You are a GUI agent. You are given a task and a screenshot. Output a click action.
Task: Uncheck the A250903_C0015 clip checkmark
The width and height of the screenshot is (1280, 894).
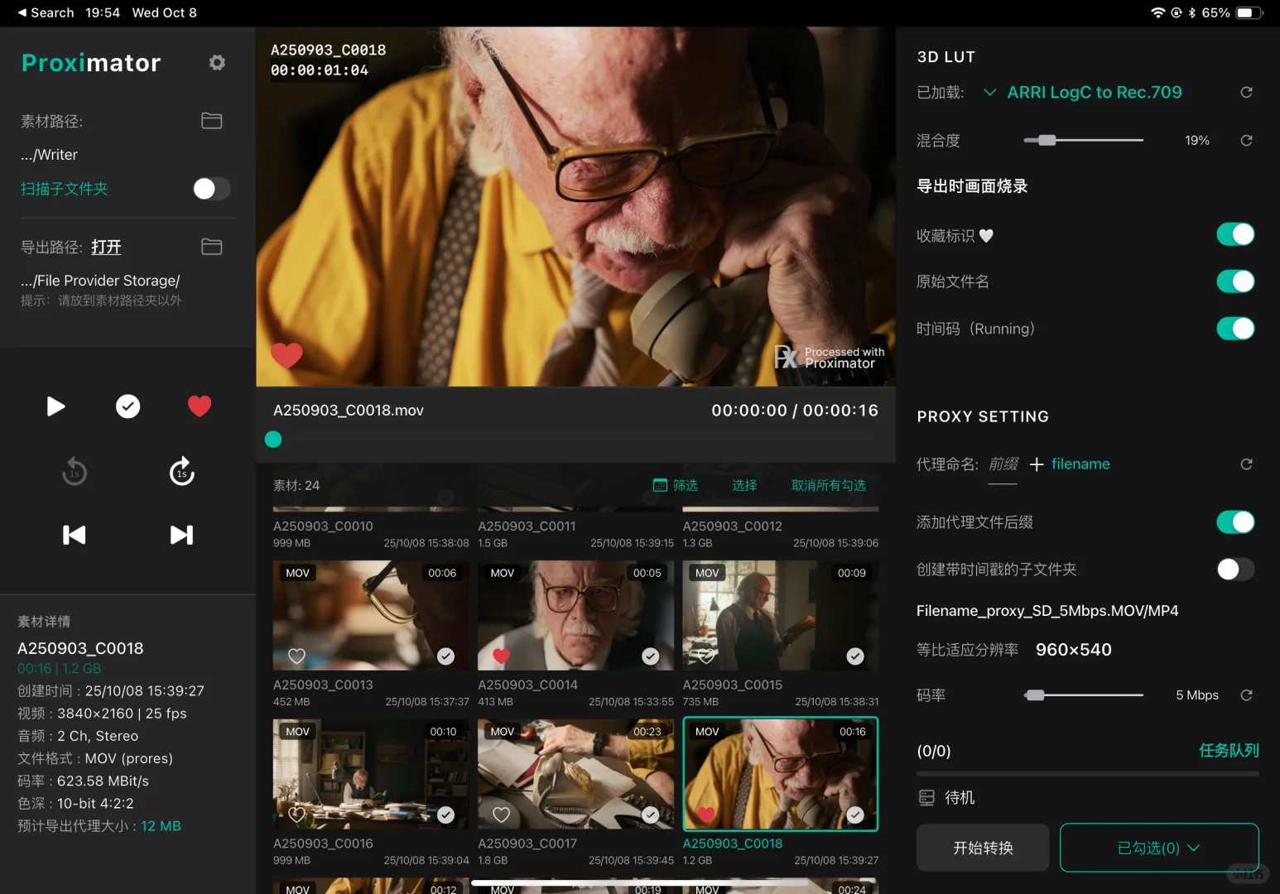click(x=855, y=656)
